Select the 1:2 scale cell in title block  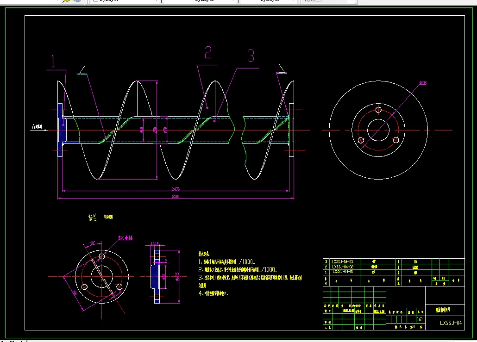[x=420, y=319]
